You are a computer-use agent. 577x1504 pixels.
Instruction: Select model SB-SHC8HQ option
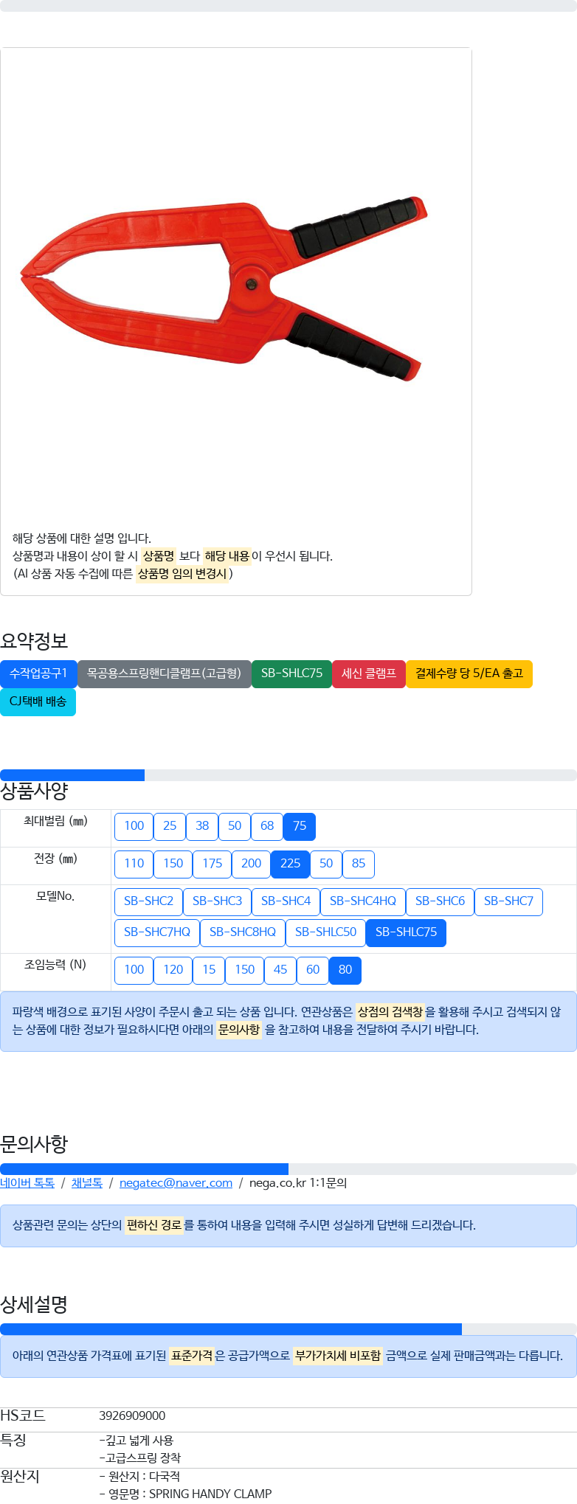point(242,933)
